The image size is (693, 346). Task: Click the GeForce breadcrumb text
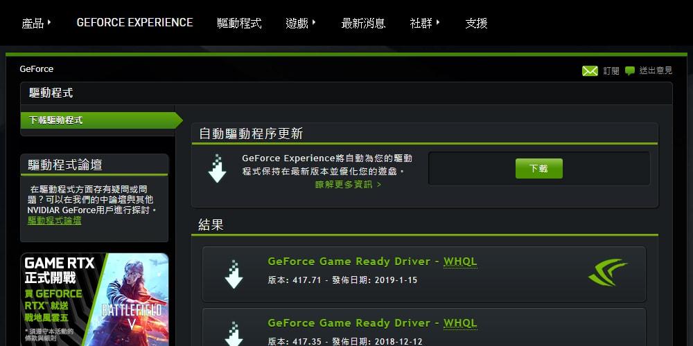pyautogui.click(x=36, y=69)
